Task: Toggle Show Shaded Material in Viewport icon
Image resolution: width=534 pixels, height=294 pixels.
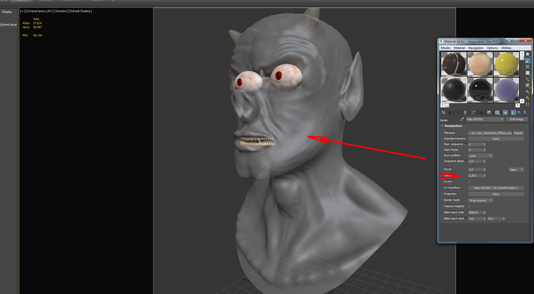Action: point(505,113)
